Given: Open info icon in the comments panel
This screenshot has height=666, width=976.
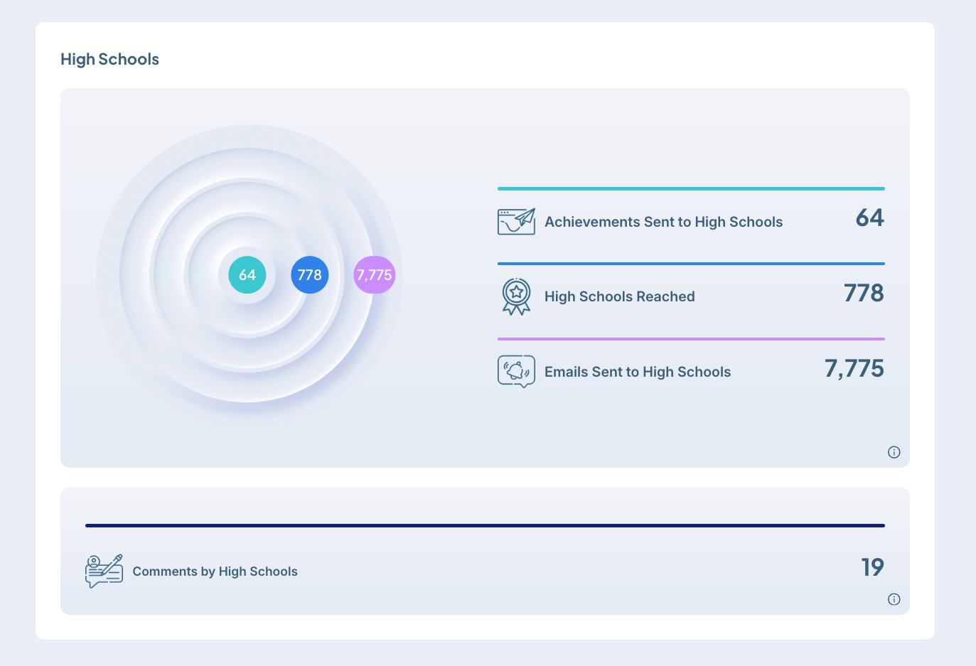Looking at the screenshot, I should pyautogui.click(x=894, y=599).
